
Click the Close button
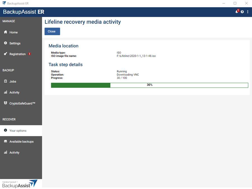tap(52, 32)
